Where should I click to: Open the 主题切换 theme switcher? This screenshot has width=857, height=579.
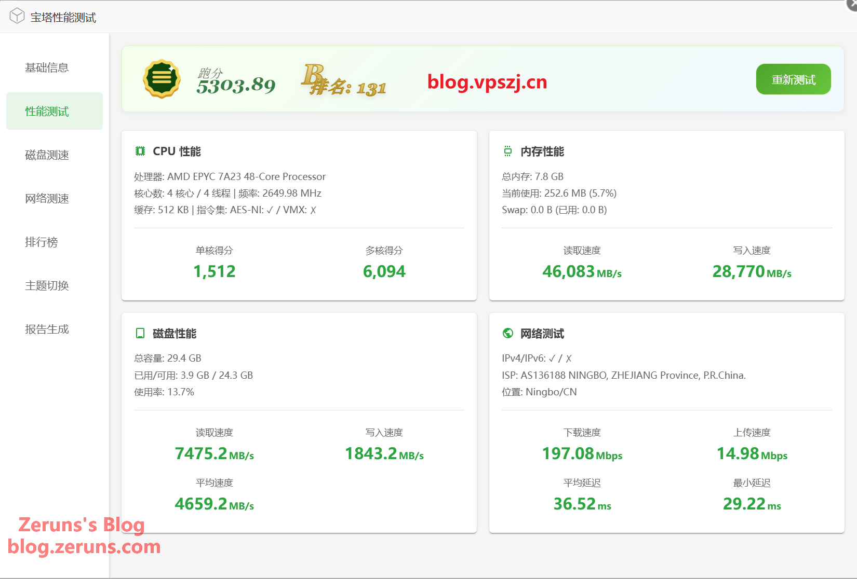pos(47,285)
